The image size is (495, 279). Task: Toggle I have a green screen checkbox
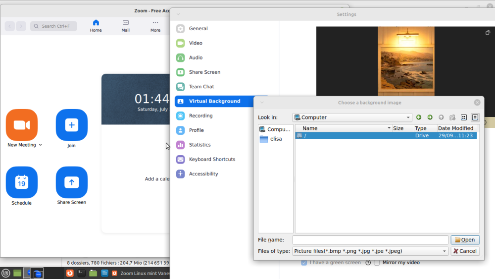click(x=304, y=263)
